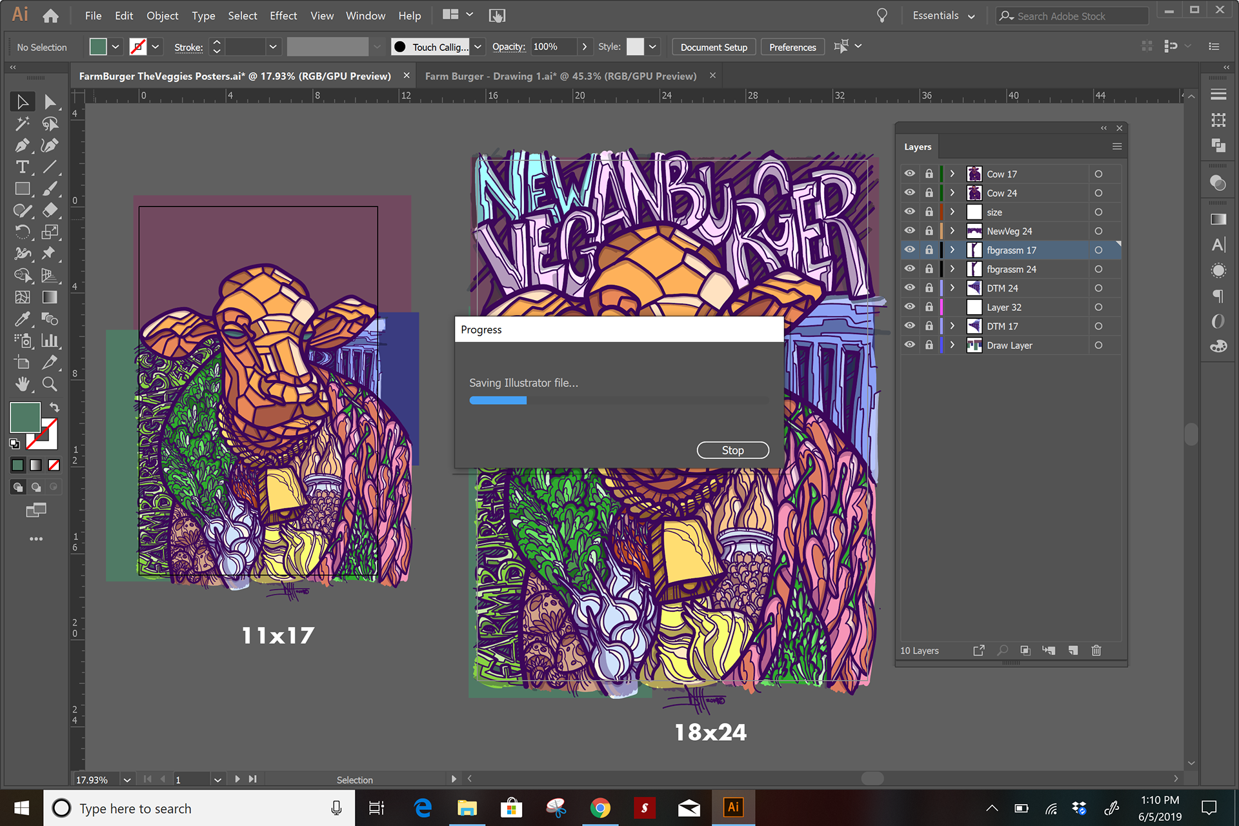Select FarmBurger TheVeggies Posters.ai tab
This screenshot has height=826, width=1239.
235,76
